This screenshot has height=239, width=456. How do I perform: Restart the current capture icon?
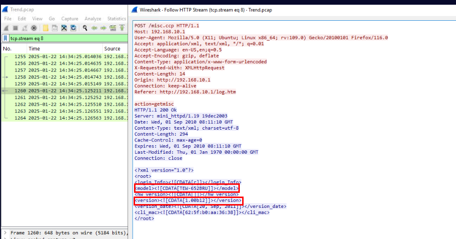click(x=25, y=28)
